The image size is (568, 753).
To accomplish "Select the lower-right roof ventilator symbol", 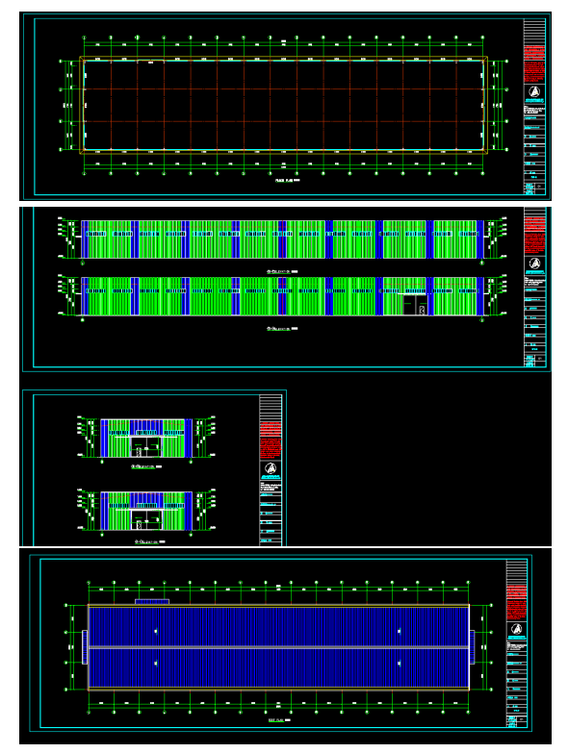I will coord(400,664).
